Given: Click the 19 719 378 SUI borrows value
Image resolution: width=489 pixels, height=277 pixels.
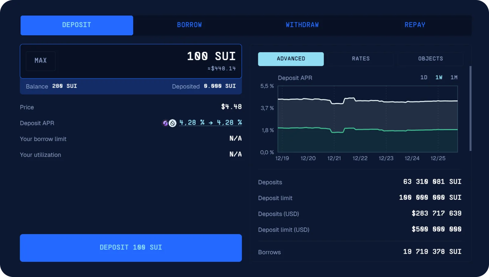Looking at the screenshot, I should 432,252.
